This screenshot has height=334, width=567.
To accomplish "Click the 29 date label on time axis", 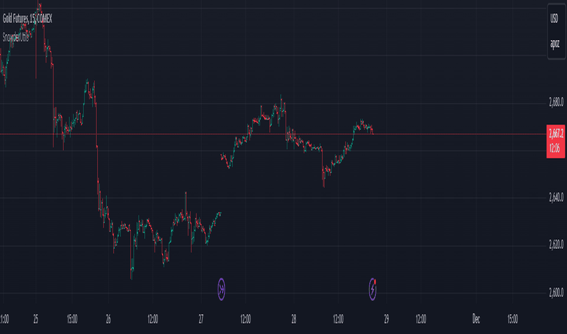I will (x=386, y=319).
